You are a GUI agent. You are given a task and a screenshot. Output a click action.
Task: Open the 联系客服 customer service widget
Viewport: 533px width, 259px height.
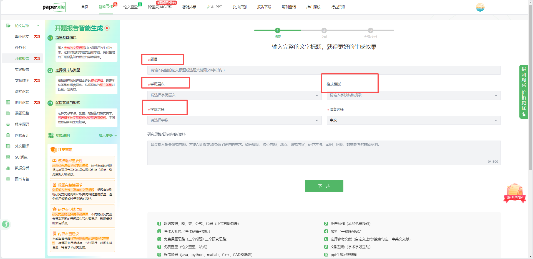[x=515, y=193]
